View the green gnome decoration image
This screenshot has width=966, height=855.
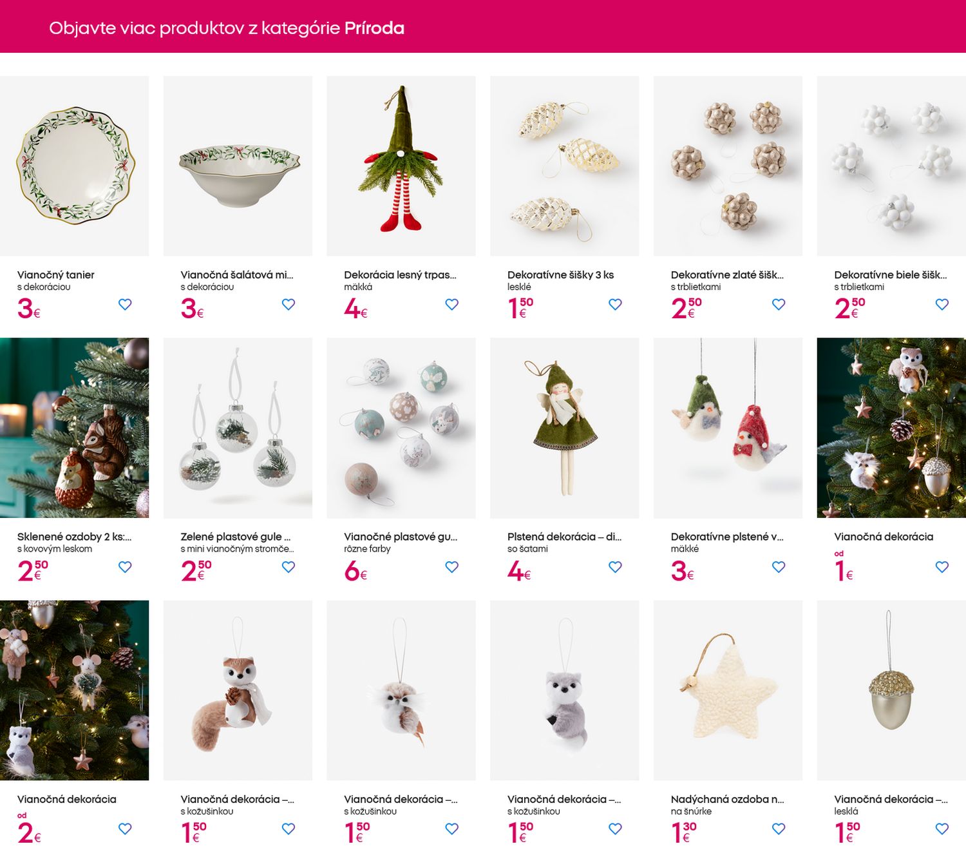401,166
